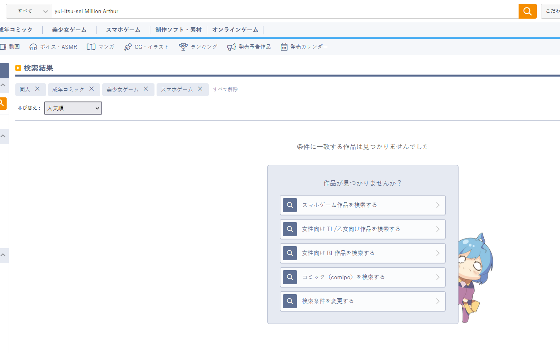Open CG・イラスト pen section

[x=147, y=47]
